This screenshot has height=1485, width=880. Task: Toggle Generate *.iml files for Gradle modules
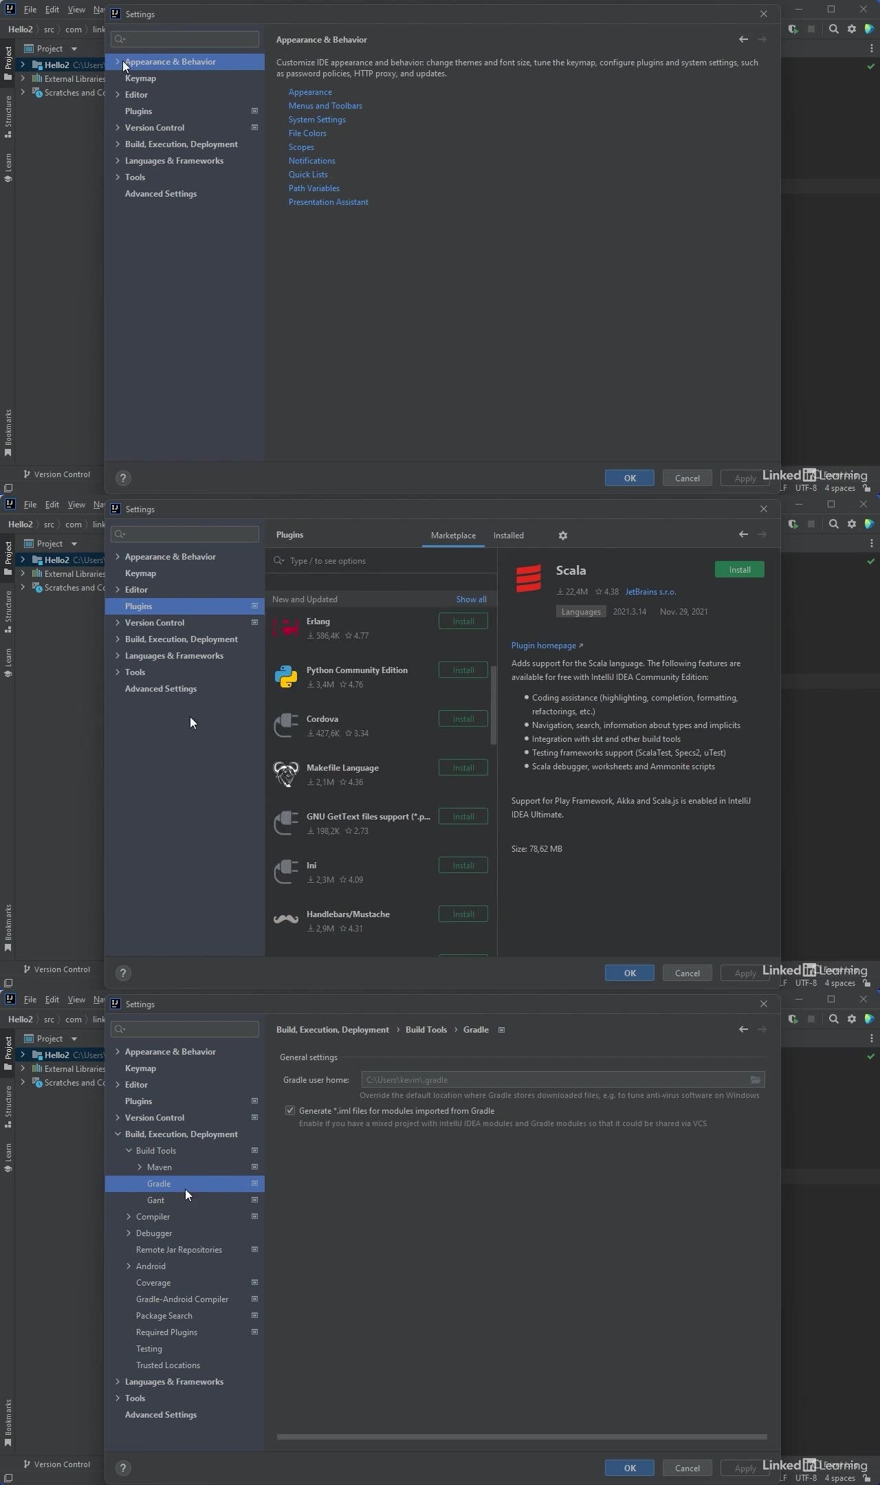[x=290, y=1111]
